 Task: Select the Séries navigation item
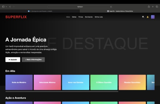point(74,17)
